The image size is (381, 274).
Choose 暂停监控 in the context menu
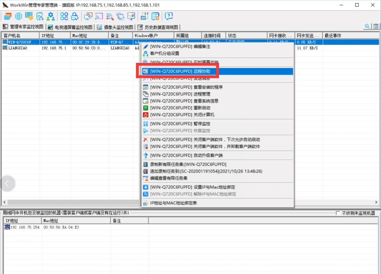pos(217,124)
